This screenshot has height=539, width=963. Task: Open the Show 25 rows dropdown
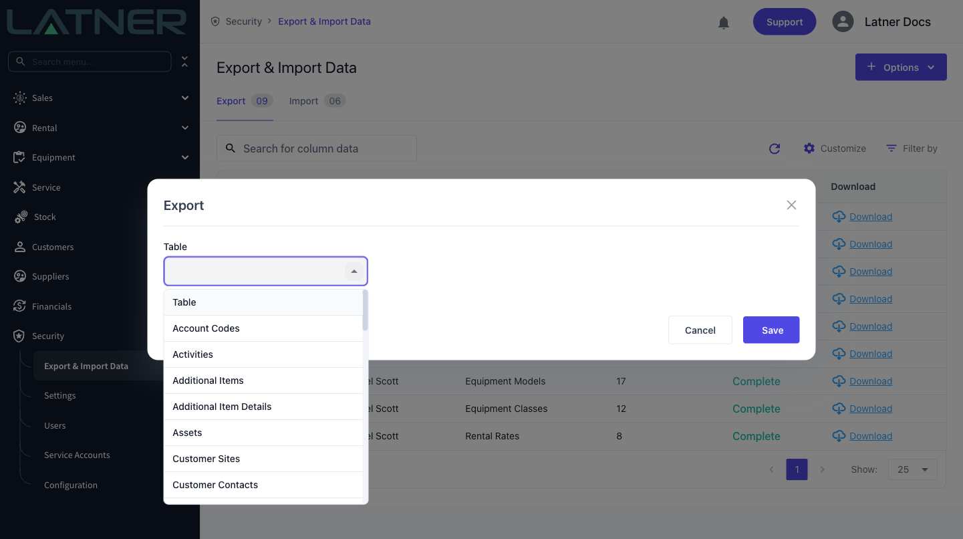pos(913,469)
